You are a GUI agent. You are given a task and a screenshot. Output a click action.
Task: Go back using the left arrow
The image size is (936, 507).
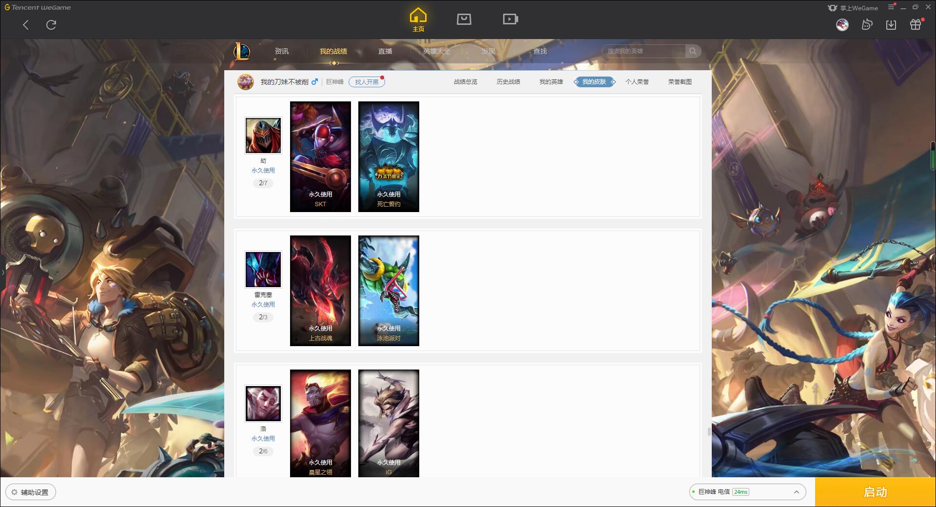coord(26,25)
